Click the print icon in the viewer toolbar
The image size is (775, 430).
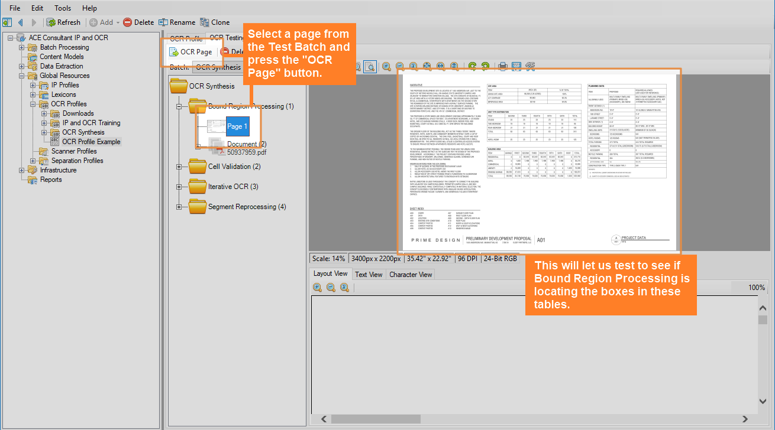(502, 66)
